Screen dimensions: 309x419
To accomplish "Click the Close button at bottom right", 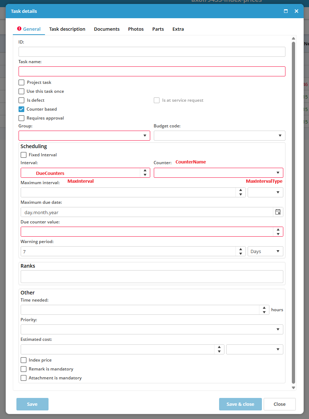I will coord(280,404).
